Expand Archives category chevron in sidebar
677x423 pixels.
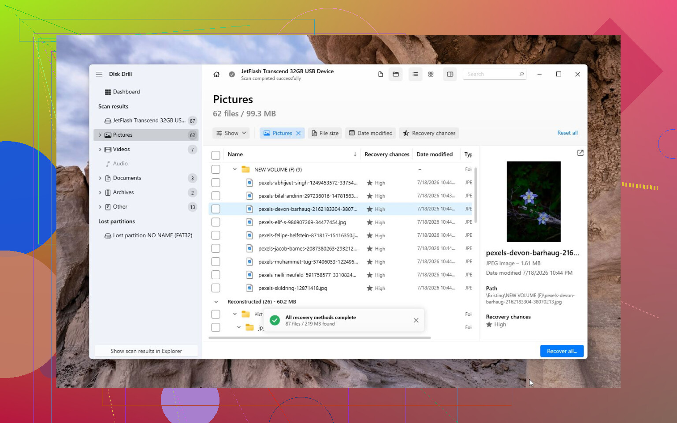(x=100, y=193)
